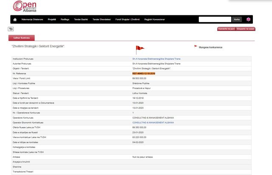Click the Eksporto ne excel button
Screen dimensions: 272x175
(x=246, y=29)
